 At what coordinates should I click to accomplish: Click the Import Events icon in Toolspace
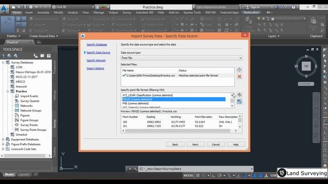[x=17, y=96]
